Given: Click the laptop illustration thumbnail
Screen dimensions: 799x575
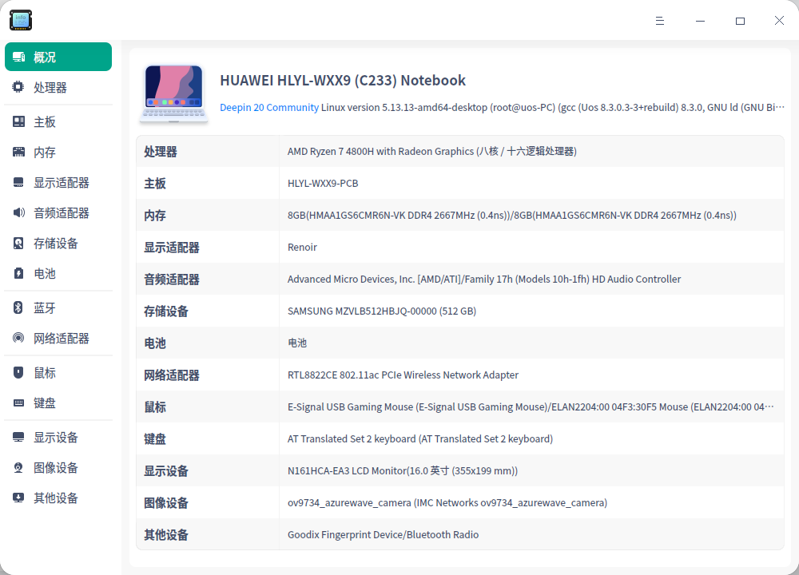Looking at the screenshot, I should tap(173, 93).
